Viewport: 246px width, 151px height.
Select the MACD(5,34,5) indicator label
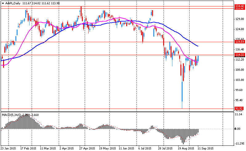pyautogui.click(x=11, y=115)
